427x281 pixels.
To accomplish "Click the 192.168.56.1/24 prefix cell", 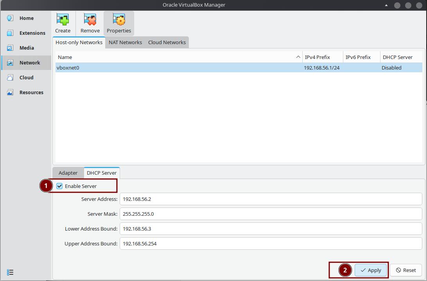I will click(x=321, y=68).
